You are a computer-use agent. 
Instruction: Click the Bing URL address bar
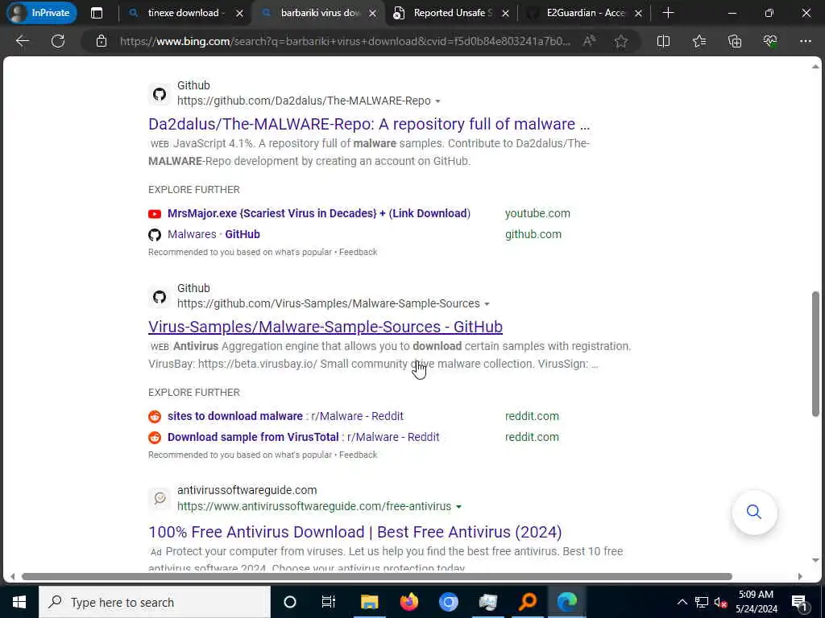345,41
